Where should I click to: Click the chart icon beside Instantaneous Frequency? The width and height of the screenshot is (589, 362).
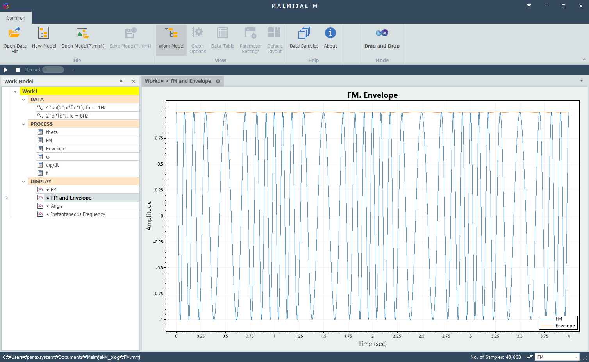coord(40,214)
